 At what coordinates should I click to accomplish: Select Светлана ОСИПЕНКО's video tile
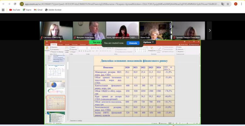(56, 30)
